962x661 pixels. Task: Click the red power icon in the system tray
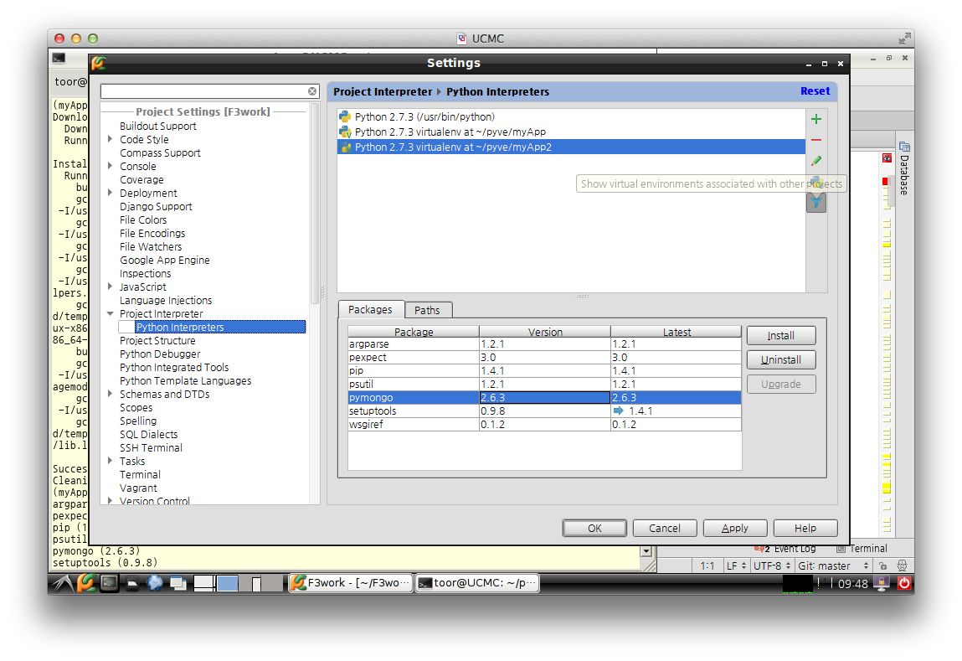click(904, 583)
